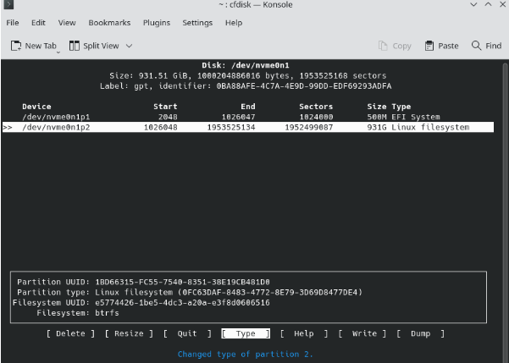509x363 pixels.
Task: Click the terminal vertical scrollbar
Action: pyautogui.click(x=506, y=211)
